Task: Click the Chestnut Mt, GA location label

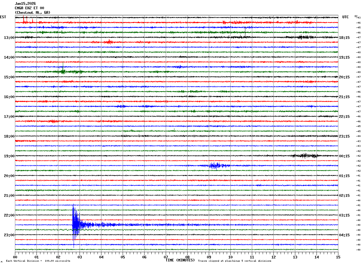Action: 33,13
